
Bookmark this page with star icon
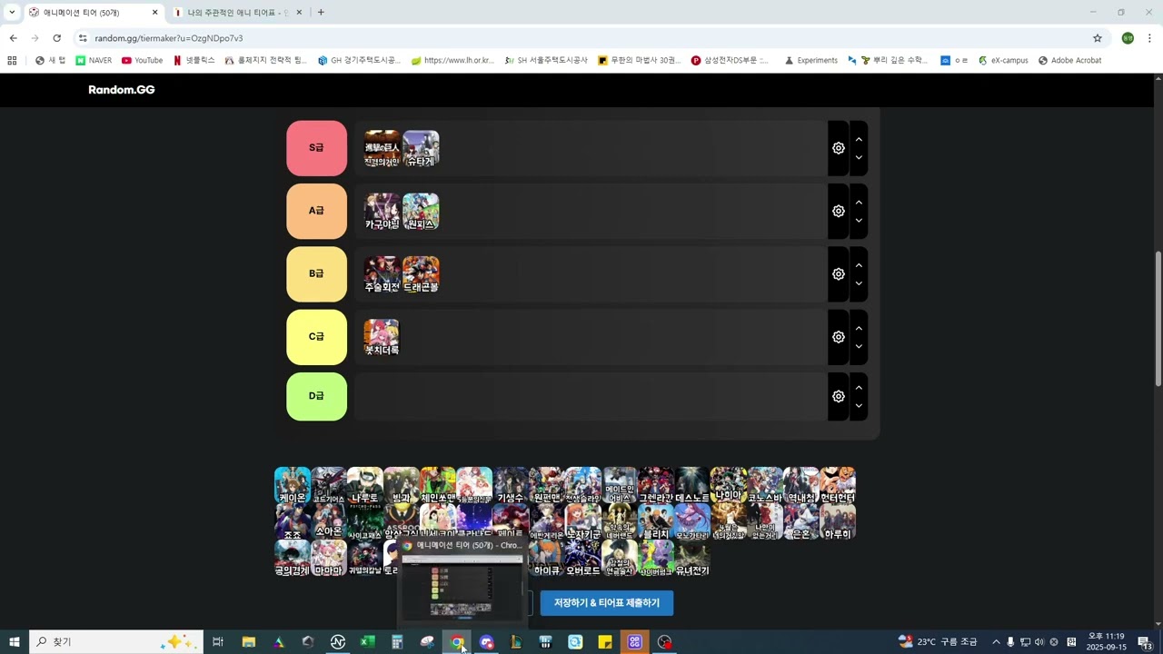(1098, 38)
